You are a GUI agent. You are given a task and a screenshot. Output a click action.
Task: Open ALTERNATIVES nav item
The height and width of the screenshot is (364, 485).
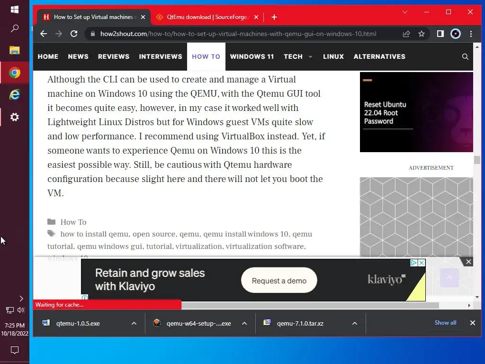pyautogui.click(x=379, y=57)
